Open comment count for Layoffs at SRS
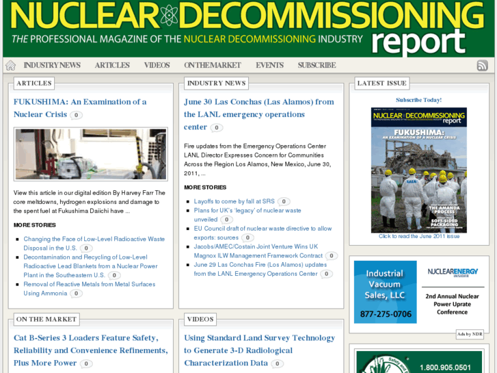The width and height of the screenshot is (497, 373). 284,201
